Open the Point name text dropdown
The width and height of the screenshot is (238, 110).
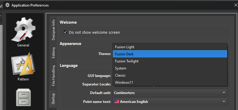point(170,101)
